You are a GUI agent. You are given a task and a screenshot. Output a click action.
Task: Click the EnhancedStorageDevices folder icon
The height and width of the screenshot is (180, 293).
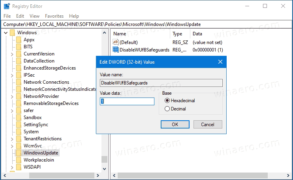click(19, 68)
